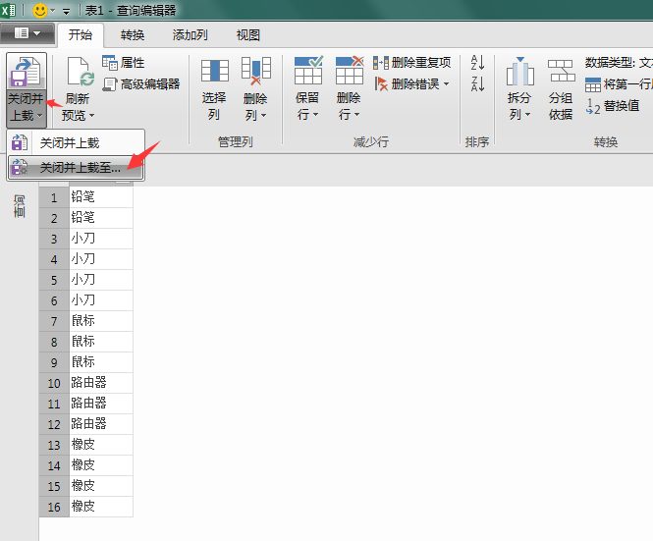This screenshot has height=541, width=653.
Task: Click 删除错误 remove errors
Action: (x=407, y=84)
